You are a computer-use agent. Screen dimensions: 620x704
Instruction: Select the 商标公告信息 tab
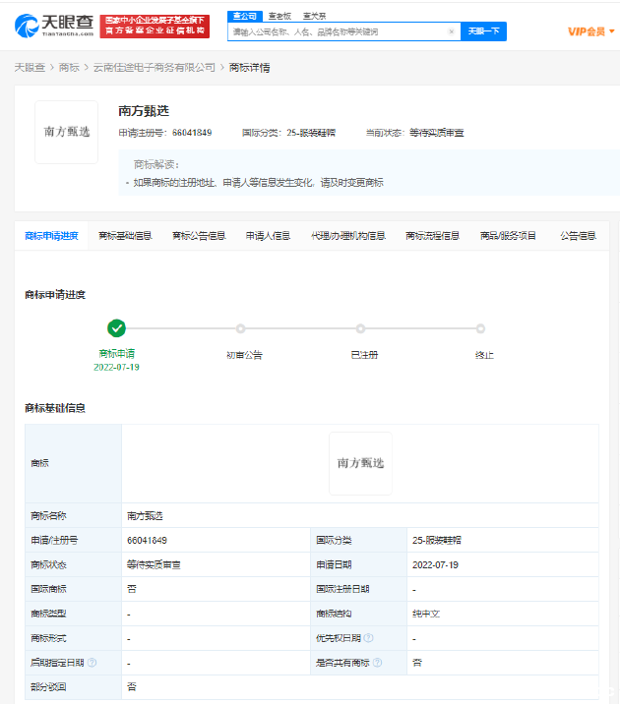199,236
